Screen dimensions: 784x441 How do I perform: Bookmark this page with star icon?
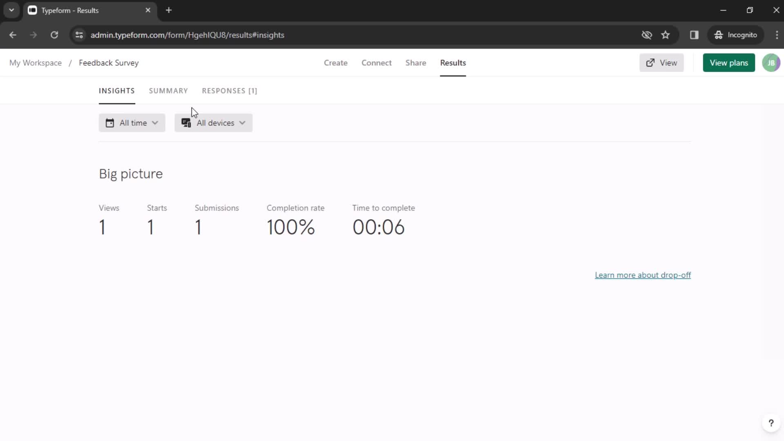(x=666, y=35)
